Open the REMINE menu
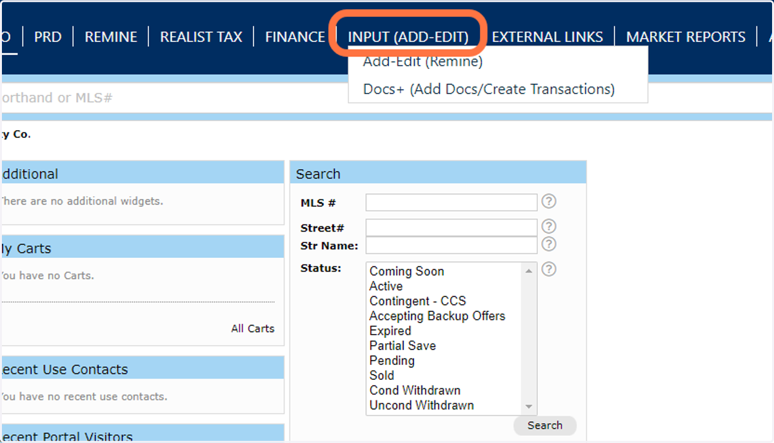The height and width of the screenshot is (443, 774). [111, 37]
